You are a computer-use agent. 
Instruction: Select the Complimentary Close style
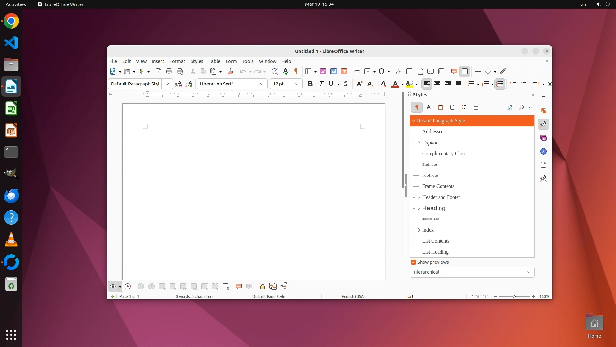444,154
